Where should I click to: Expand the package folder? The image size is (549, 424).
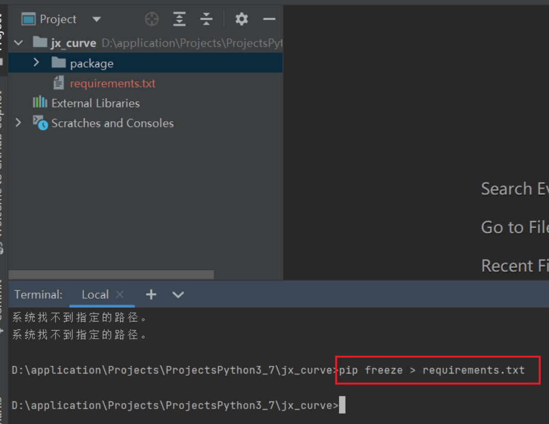[x=36, y=63]
